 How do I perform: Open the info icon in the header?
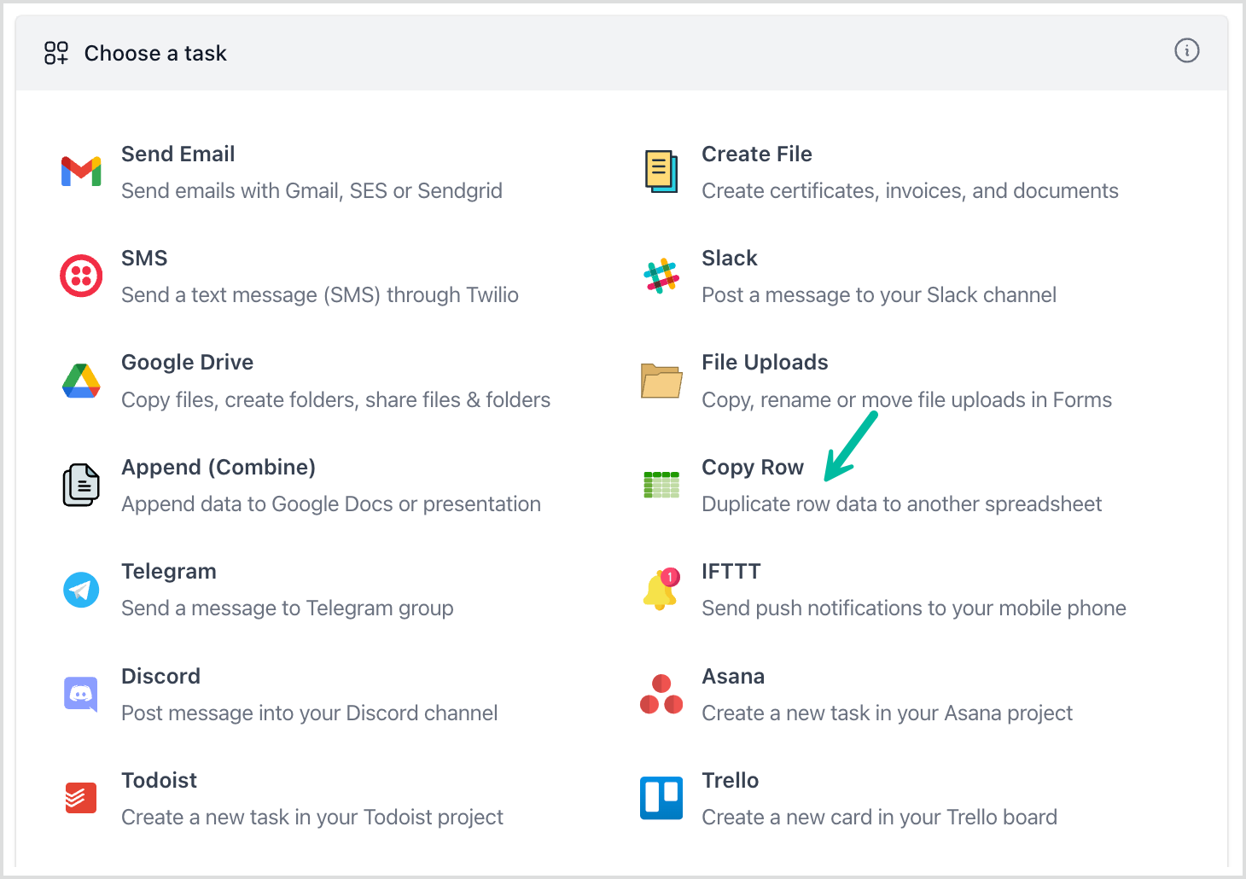pyautogui.click(x=1187, y=50)
